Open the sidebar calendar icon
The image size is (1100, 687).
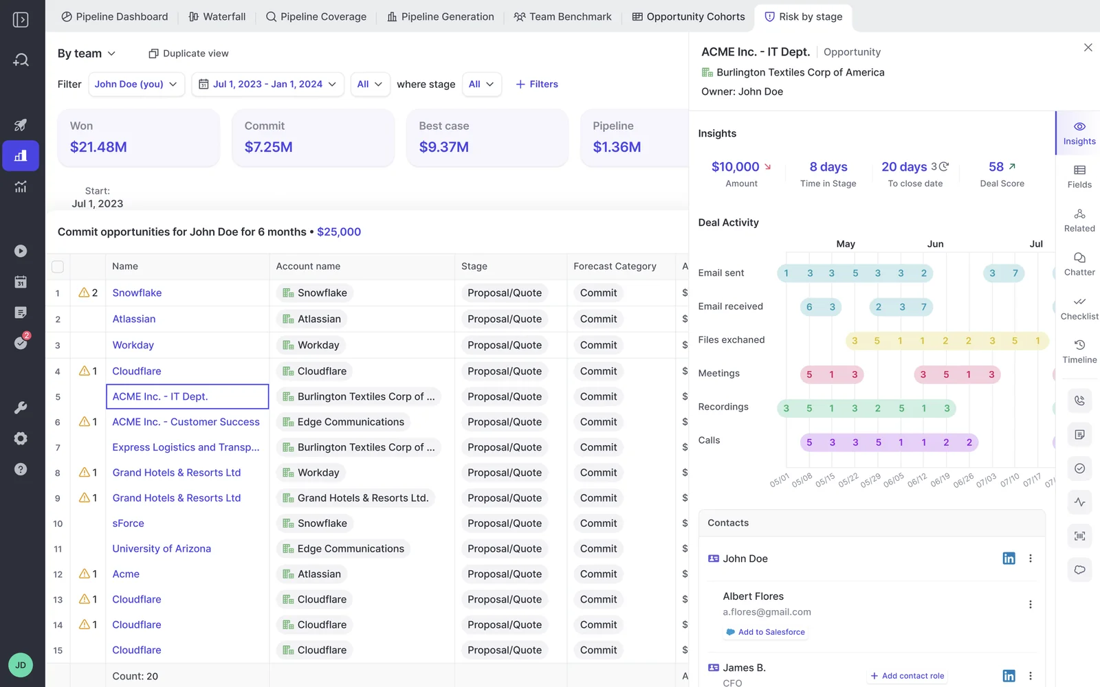21,282
